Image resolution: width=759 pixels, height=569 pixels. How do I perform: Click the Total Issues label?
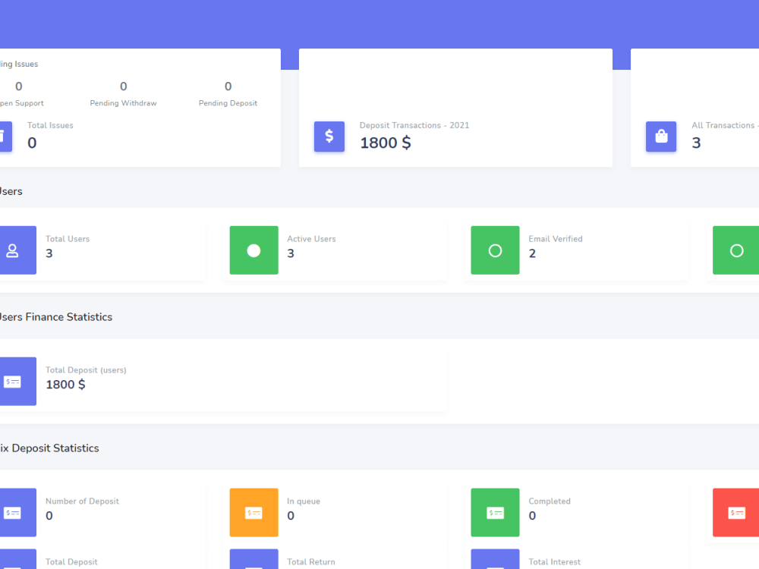point(50,125)
